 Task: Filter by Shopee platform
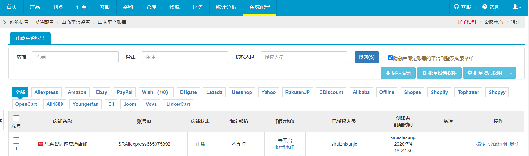(x=413, y=92)
